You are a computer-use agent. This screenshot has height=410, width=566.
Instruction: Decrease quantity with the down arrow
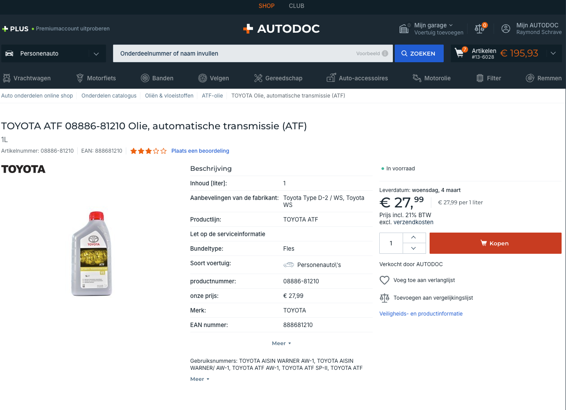pyautogui.click(x=413, y=248)
